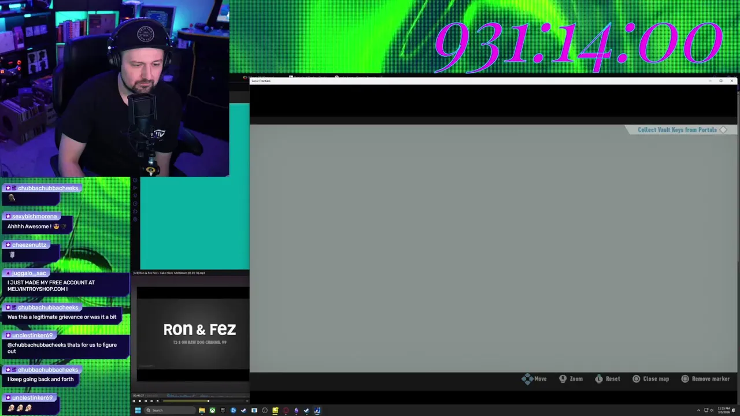Open the first Steam icon on taskbar
Viewport: 740px width, 416px height.
[x=243, y=410]
